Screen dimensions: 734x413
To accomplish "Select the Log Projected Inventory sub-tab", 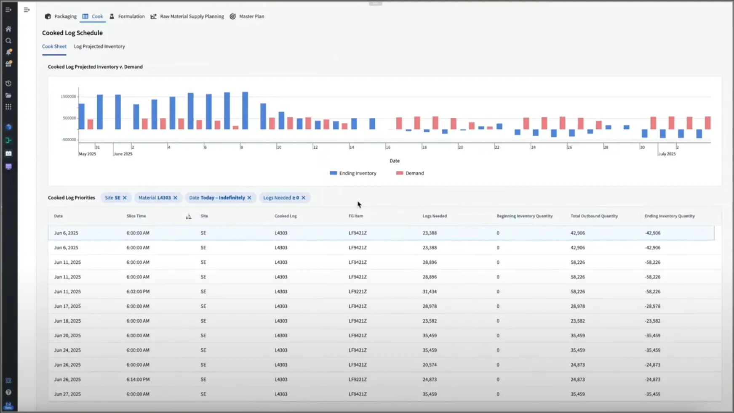I will pyautogui.click(x=99, y=47).
